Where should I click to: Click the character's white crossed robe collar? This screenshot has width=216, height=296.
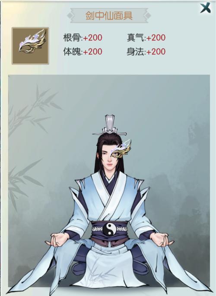(x=109, y=195)
